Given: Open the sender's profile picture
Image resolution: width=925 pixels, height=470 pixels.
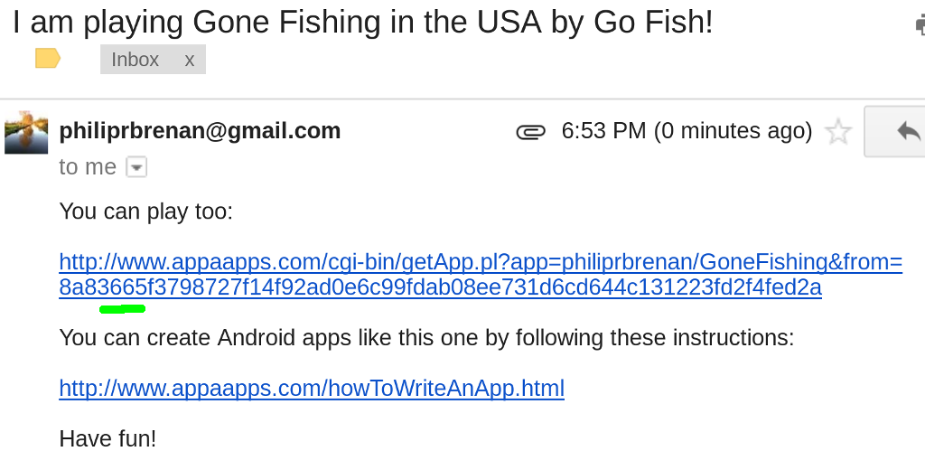Looking at the screenshot, I should click(x=26, y=132).
